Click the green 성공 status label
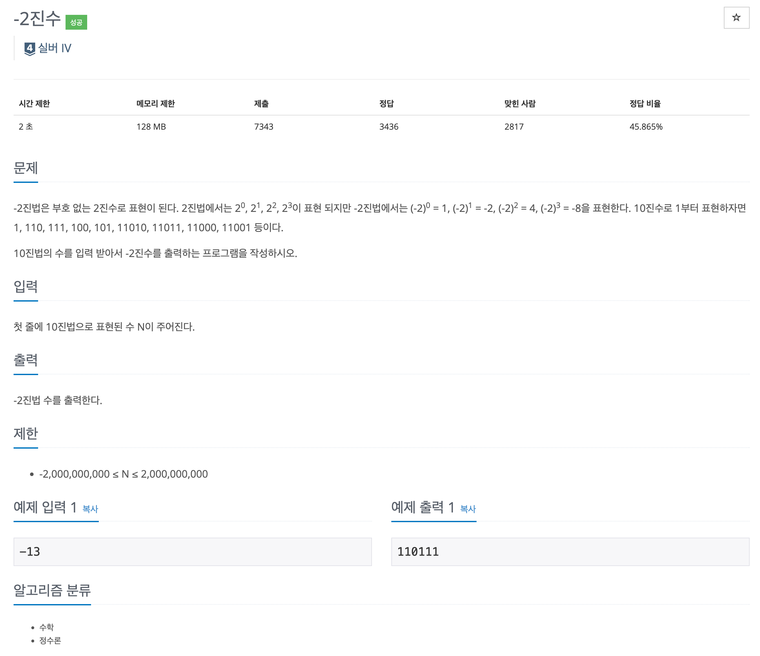 [76, 22]
